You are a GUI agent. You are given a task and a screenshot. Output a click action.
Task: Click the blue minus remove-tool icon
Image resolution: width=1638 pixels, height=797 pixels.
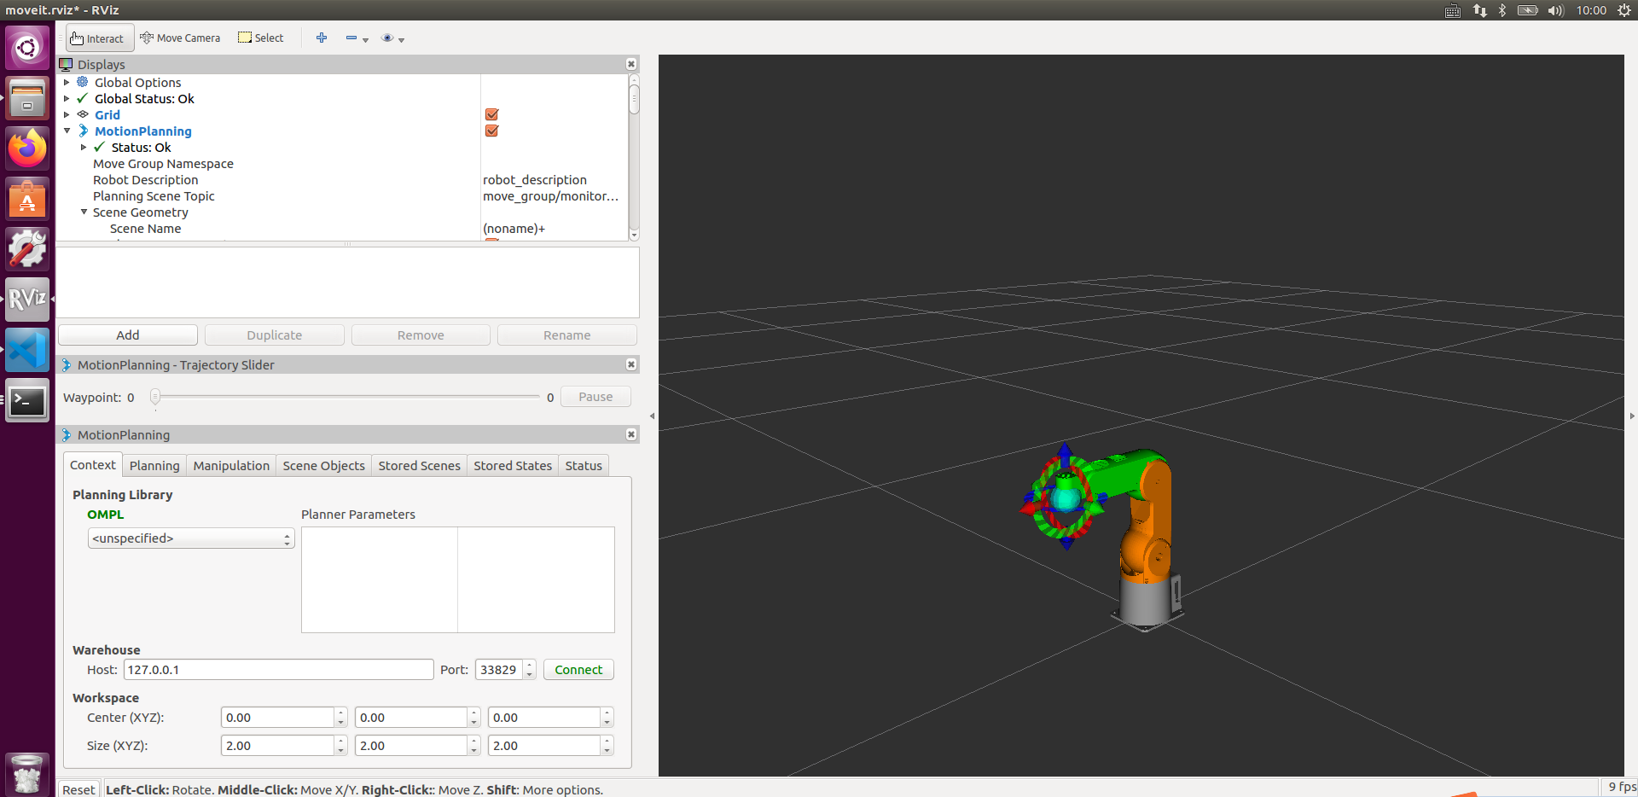pos(351,38)
